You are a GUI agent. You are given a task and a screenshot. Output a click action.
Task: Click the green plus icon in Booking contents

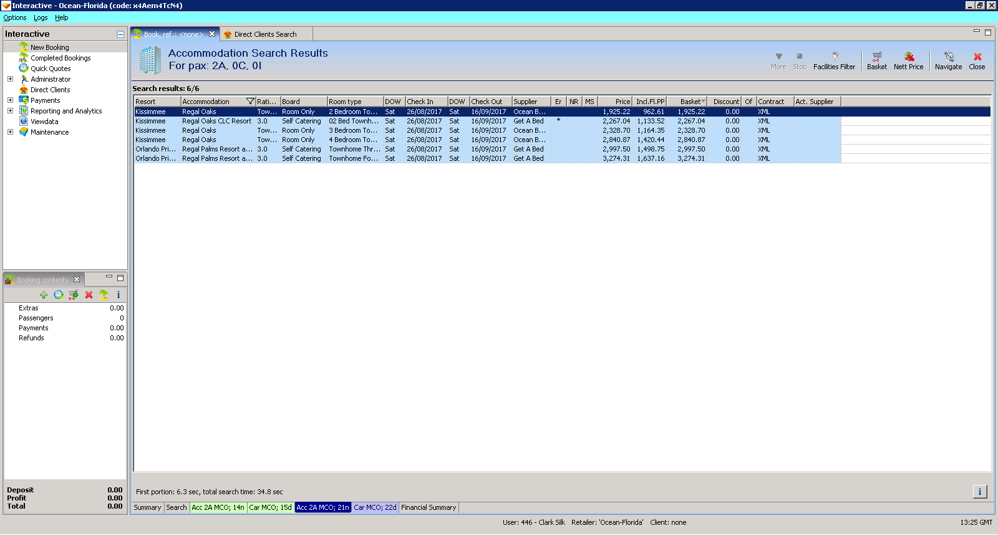click(x=44, y=295)
